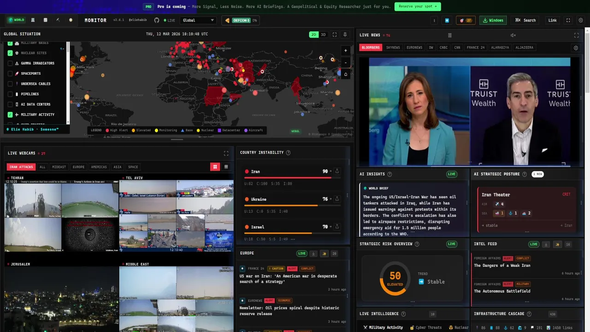Download the Intel Feed items
Viewport: 590px width, 332px height.
click(546, 244)
